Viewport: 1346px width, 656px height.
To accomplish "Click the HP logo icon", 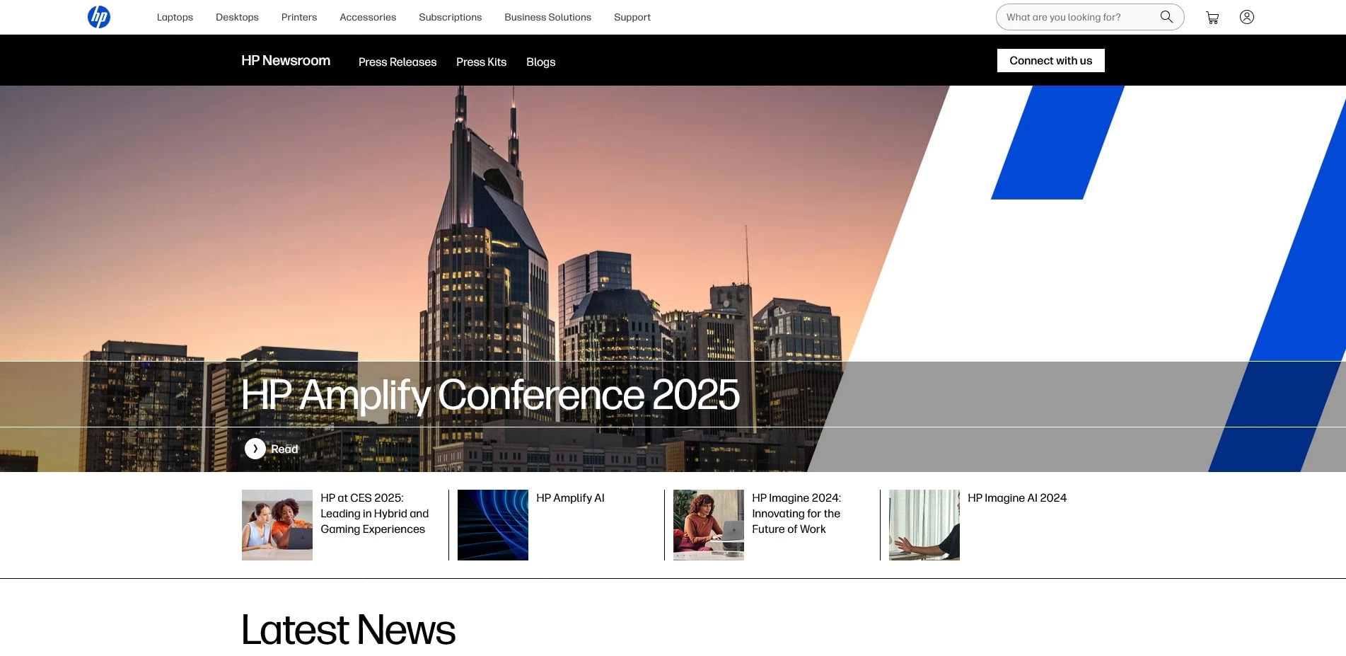I will point(99,17).
